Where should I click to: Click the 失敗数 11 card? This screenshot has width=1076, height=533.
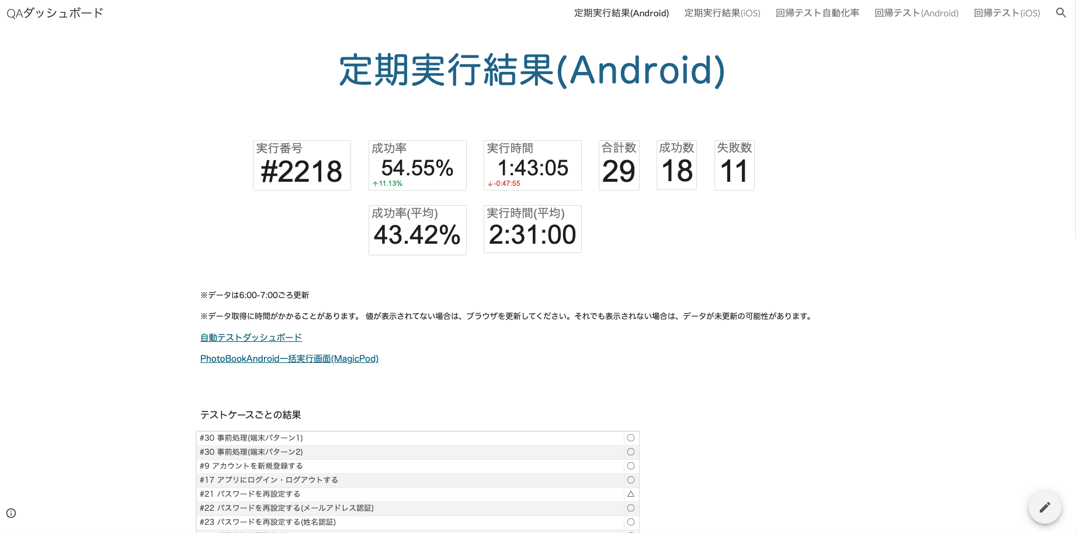(734, 165)
